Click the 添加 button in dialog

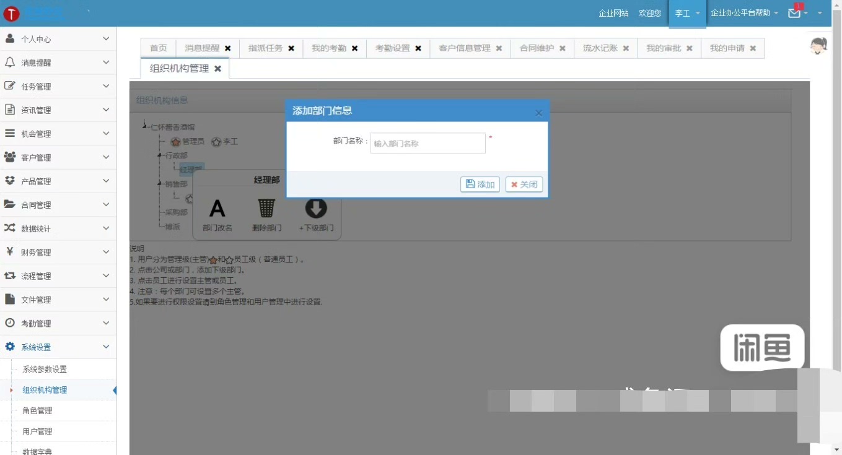(480, 184)
